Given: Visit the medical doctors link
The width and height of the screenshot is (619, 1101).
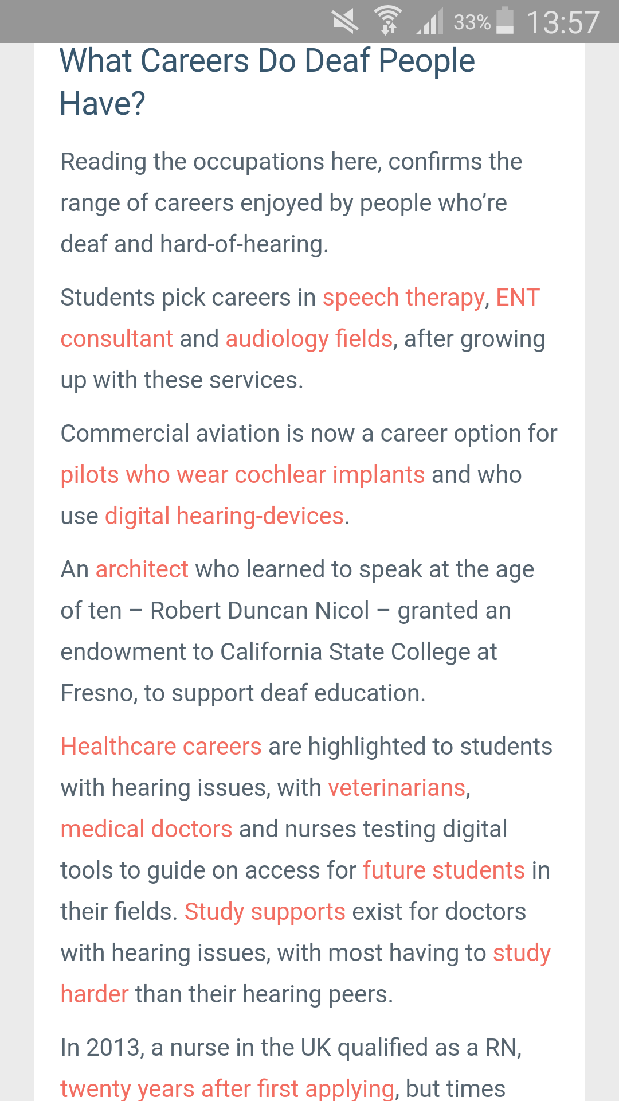Looking at the screenshot, I should [146, 829].
